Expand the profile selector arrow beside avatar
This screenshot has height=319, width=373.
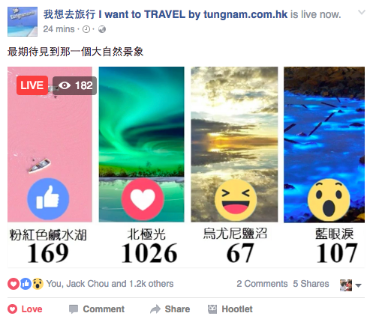click(358, 285)
